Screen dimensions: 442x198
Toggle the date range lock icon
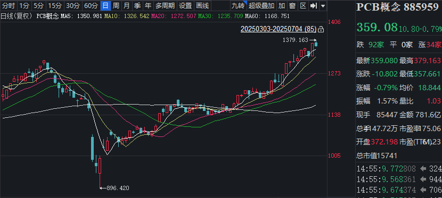321,29
